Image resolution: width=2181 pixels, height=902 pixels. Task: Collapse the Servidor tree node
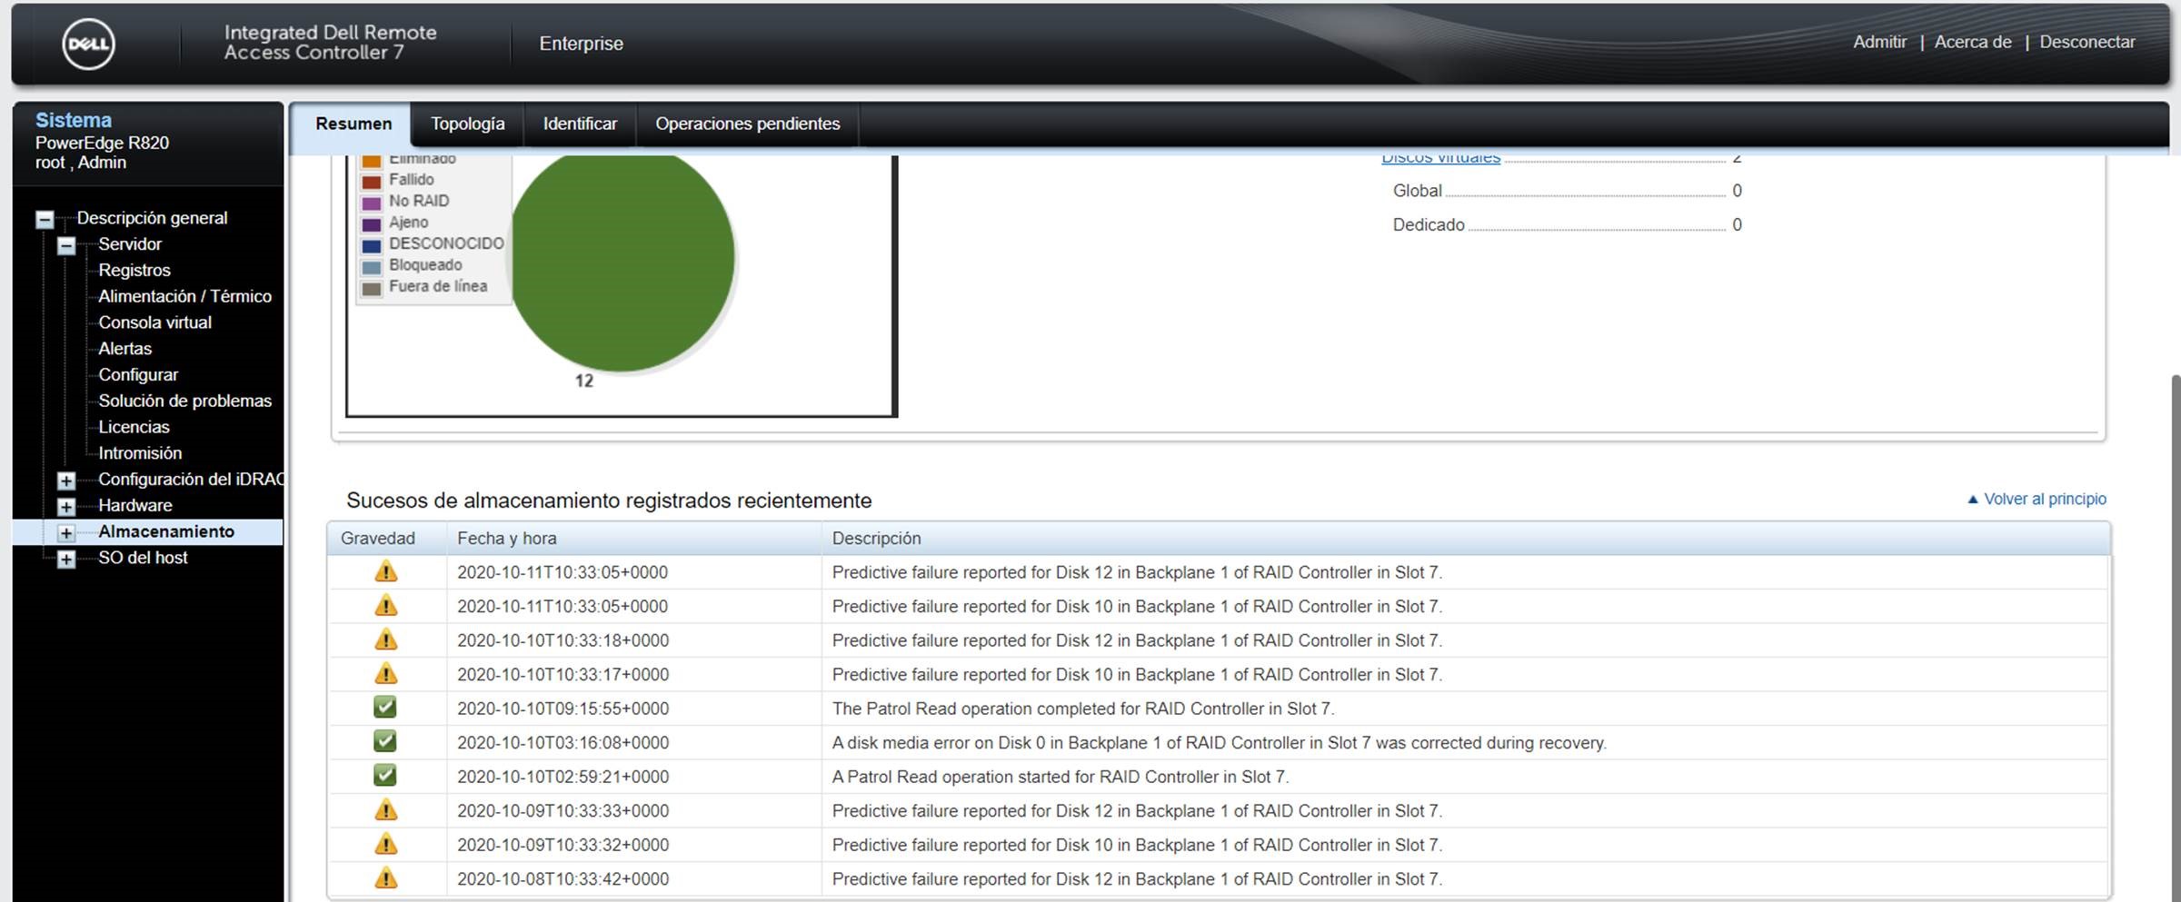click(66, 245)
